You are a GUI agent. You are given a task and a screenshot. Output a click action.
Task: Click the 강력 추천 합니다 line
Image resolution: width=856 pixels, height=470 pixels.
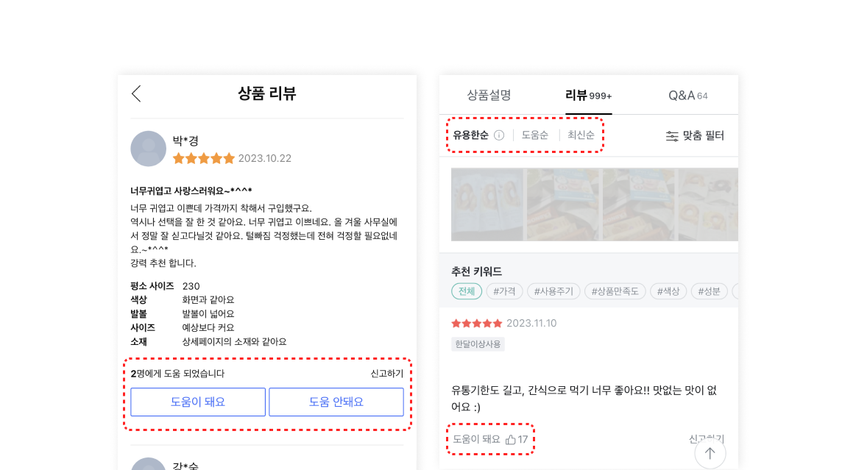pyautogui.click(x=163, y=263)
